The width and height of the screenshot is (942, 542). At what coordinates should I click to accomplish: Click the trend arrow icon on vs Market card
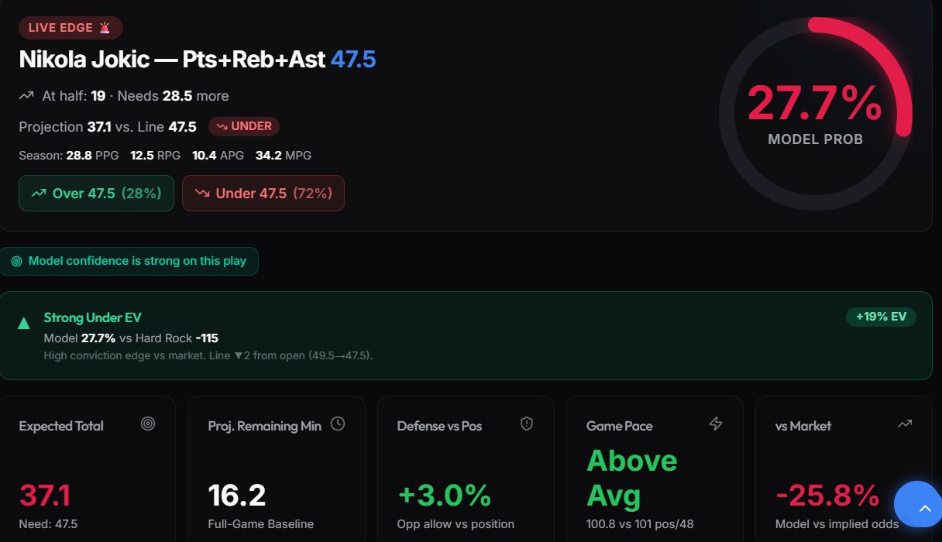point(905,424)
